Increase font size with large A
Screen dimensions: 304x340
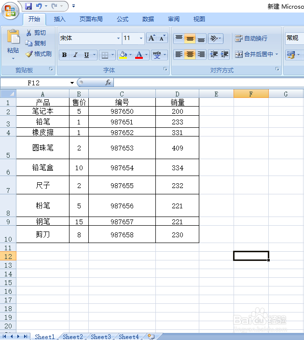(152, 38)
